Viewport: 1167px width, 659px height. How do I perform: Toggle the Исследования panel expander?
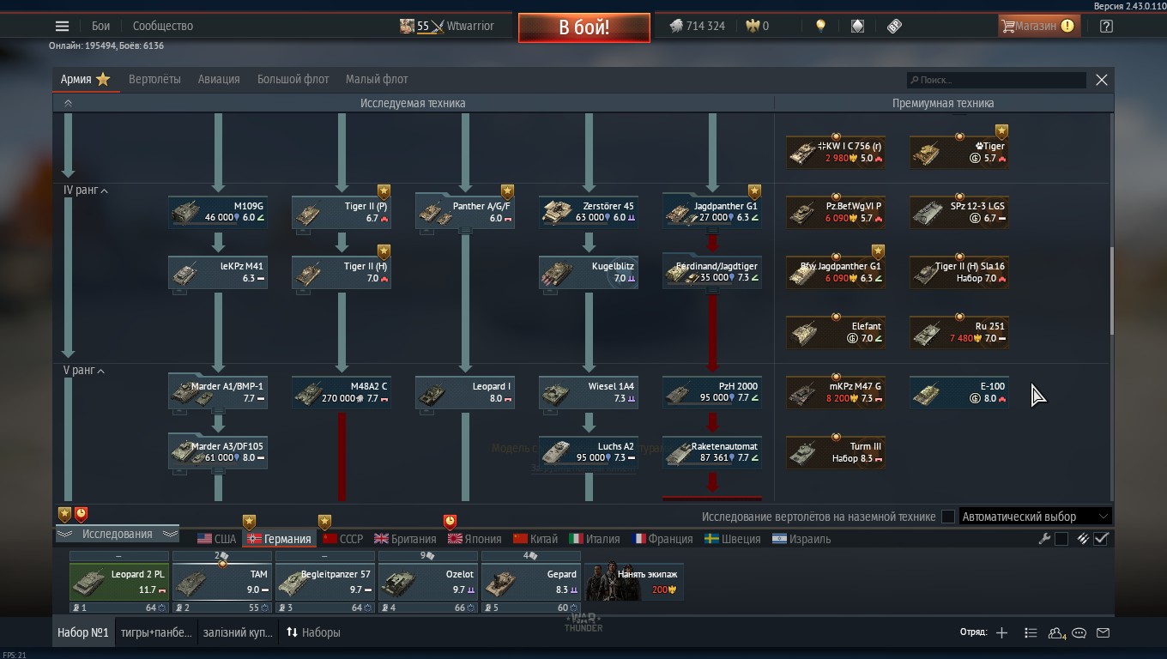117,534
